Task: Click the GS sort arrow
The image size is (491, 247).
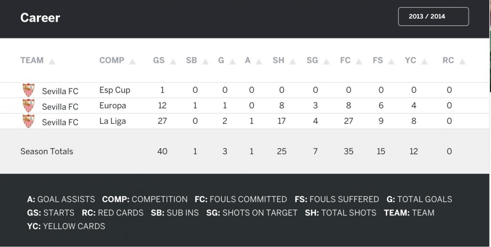Action: (173, 62)
